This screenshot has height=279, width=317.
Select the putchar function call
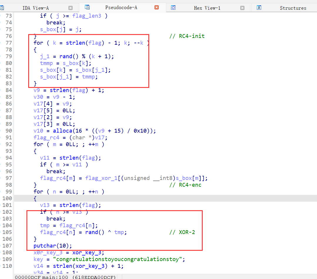[x=45, y=246]
